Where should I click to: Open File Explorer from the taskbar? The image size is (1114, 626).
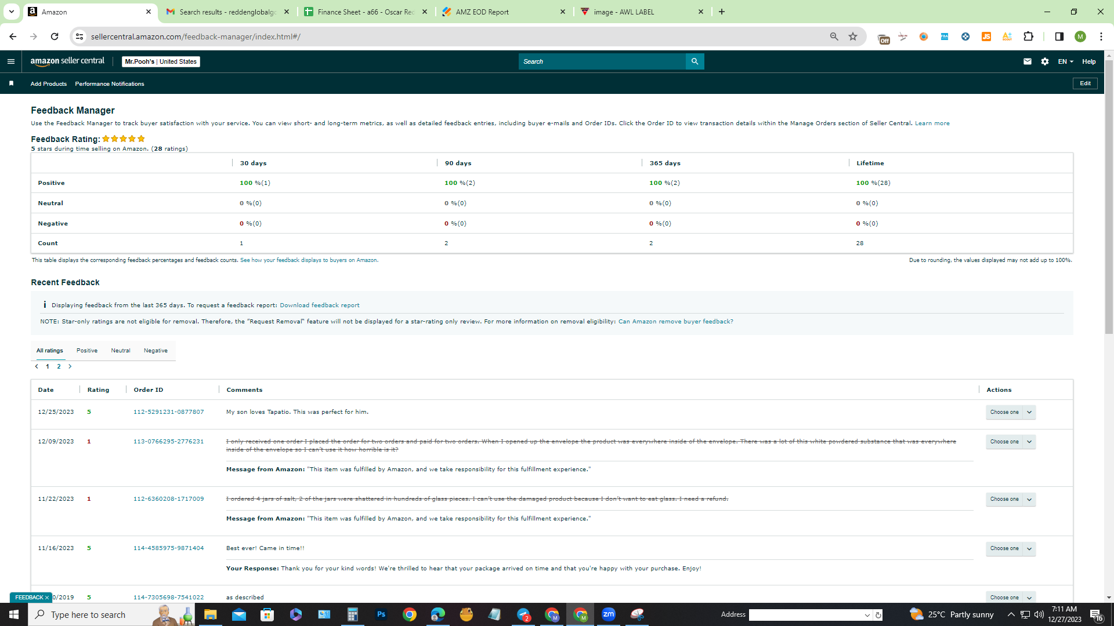click(x=210, y=614)
